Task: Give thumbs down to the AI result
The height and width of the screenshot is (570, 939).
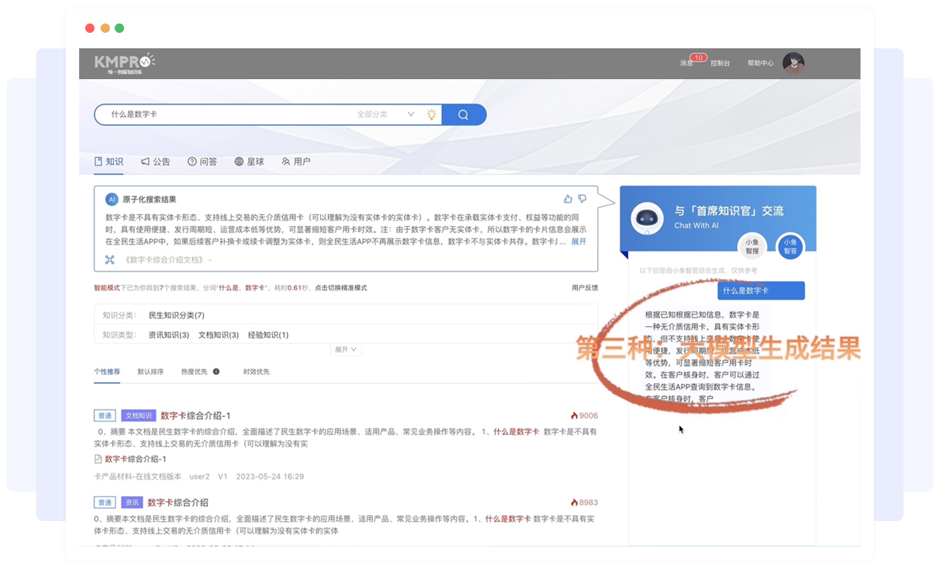Action: (582, 198)
